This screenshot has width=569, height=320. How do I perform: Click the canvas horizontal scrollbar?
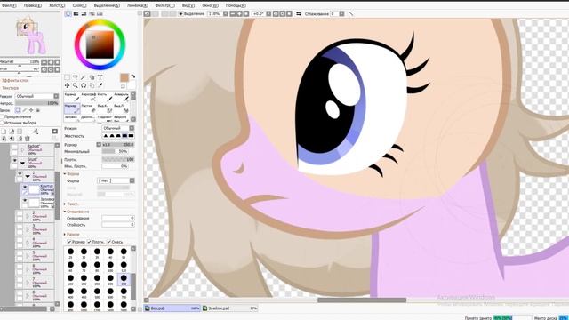coord(362,300)
